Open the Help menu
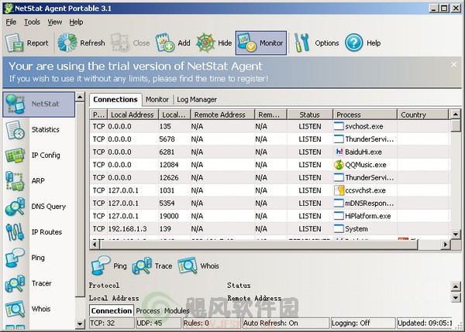Viewport: 465px width, 332px height. 76,22
